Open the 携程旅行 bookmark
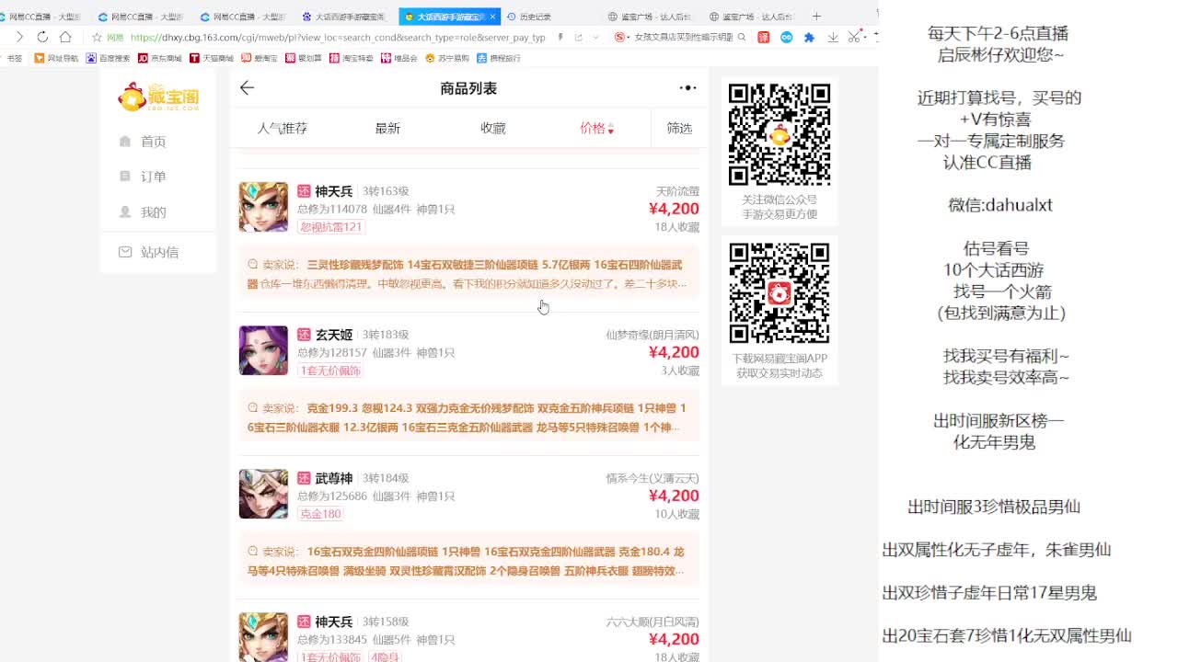This screenshot has height=662, width=1178. (498, 58)
